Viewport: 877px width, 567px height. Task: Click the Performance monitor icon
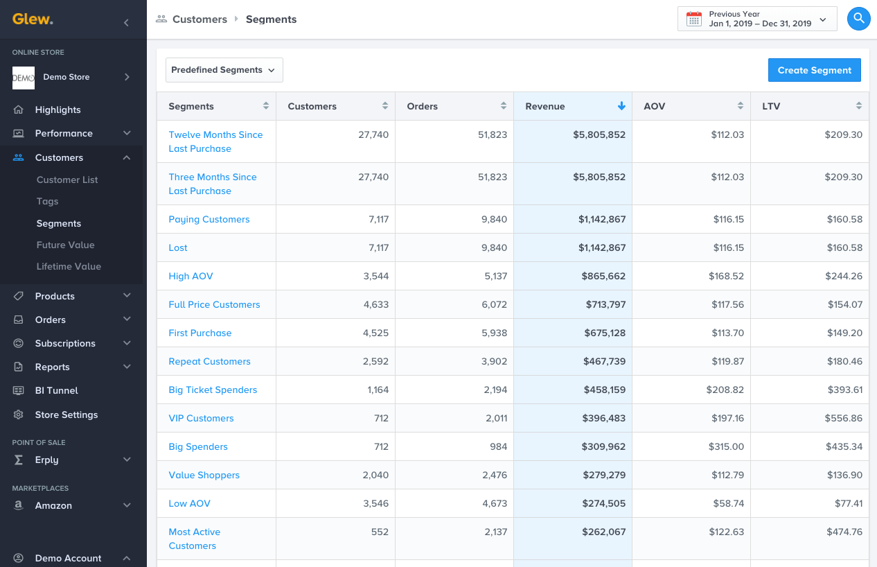(x=19, y=133)
